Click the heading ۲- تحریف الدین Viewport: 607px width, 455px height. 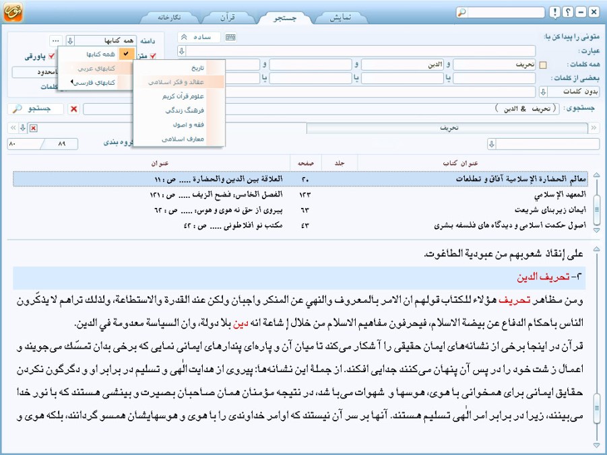coord(549,277)
